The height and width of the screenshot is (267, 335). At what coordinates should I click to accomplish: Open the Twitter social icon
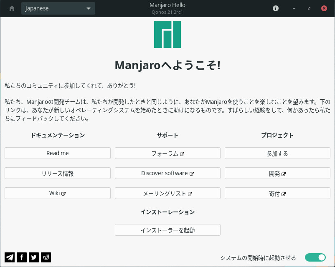pyautogui.click(x=34, y=257)
